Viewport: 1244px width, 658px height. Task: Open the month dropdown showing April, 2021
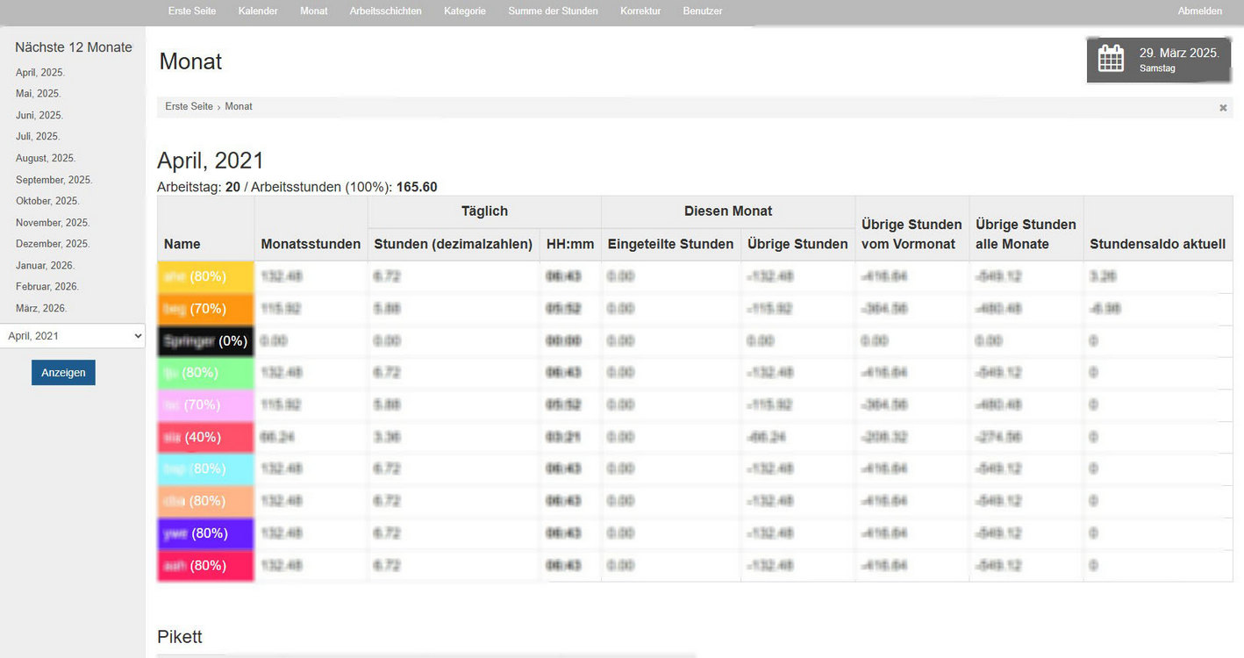click(x=73, y=336)
